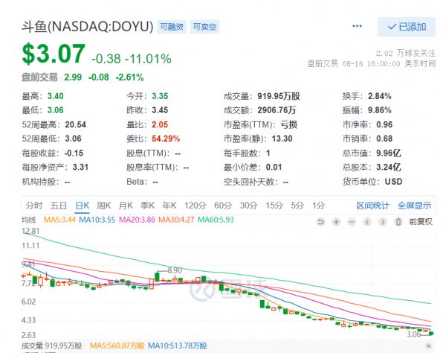Switch to 月K monthly chart tab

126,205
